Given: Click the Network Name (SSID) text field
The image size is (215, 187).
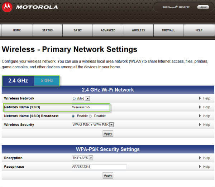Looking at the screenshot, I should (x=90, y=107).
